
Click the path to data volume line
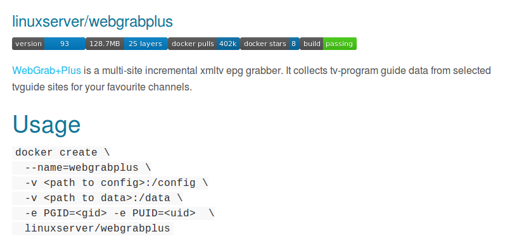[98, 198]
